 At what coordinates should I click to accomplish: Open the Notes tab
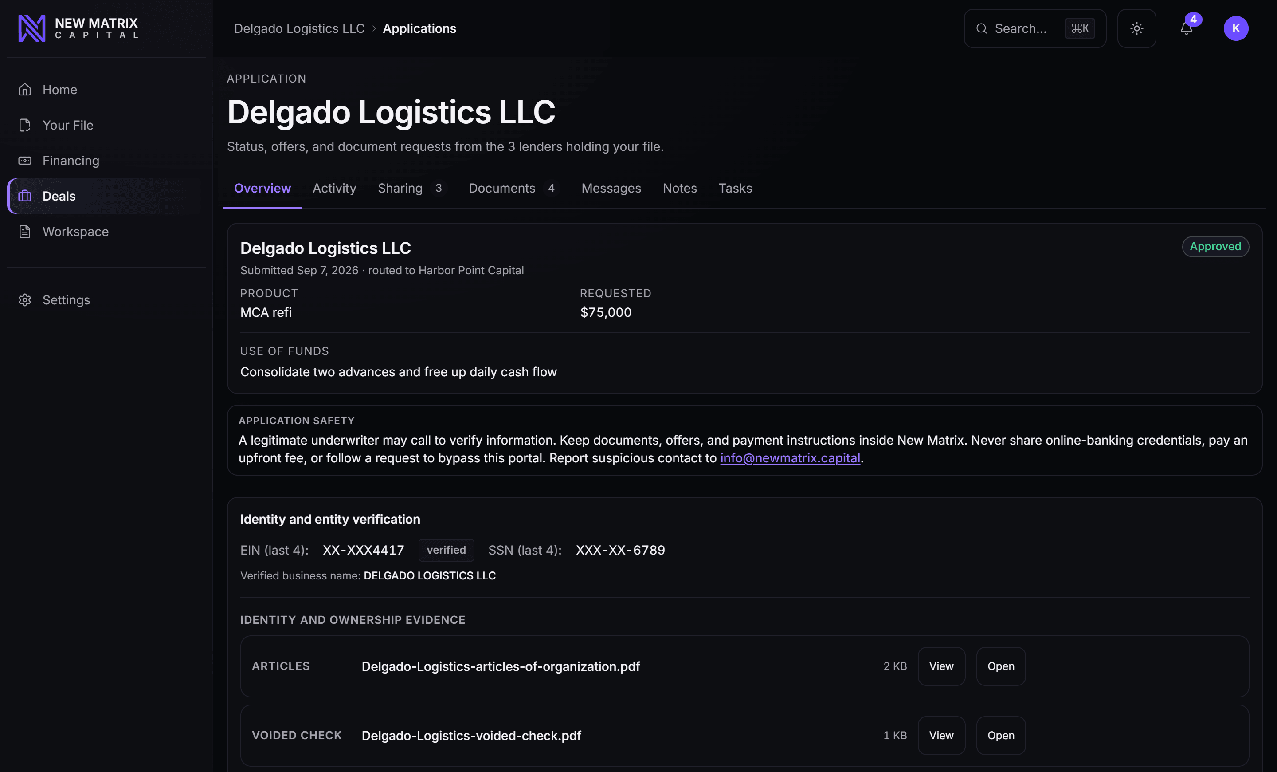point(680,188)
